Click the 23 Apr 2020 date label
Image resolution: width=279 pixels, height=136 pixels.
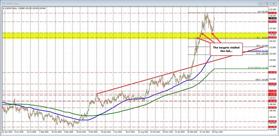pos(7,132)
